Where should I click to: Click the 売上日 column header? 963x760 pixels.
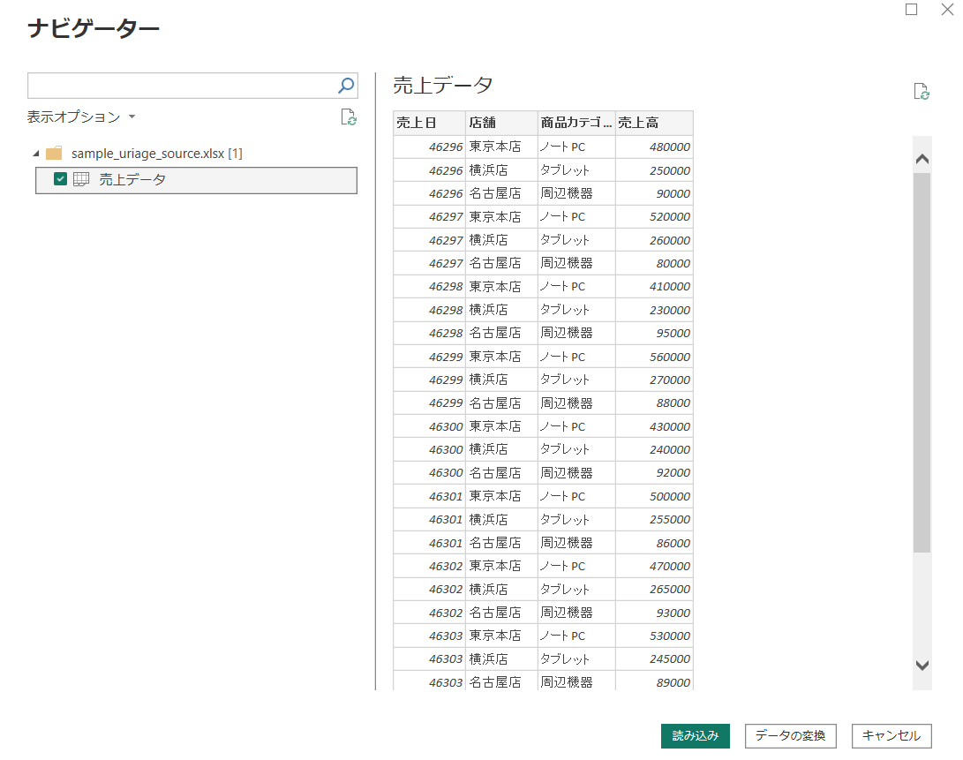point(429,123)
